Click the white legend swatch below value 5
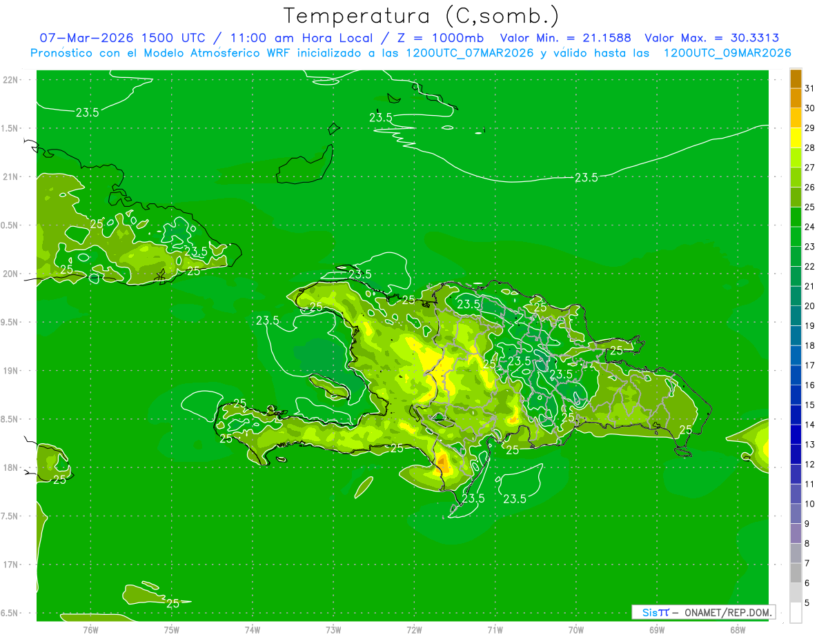This screenshot has width=828, height=639. point(796,613)
